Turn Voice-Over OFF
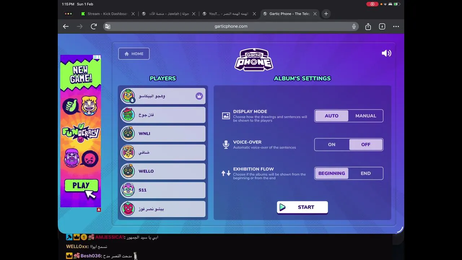This screenshot has width=462, height=260. (x=366, y=144)
